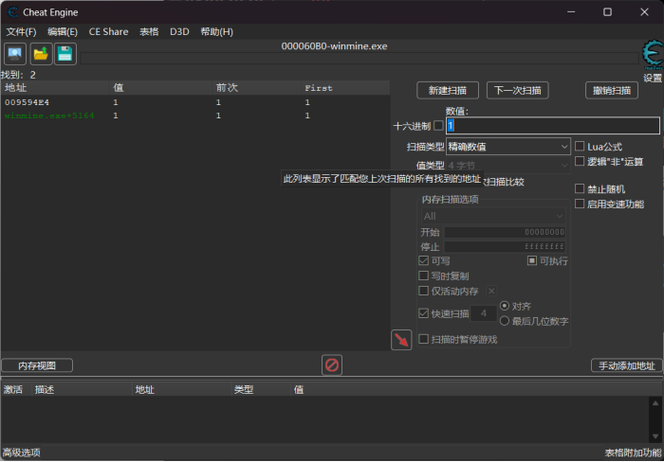664x462 pixels.
Task: Enable 扫描时暂停游戏 checkbox
Action: click(x=423, y=339)
